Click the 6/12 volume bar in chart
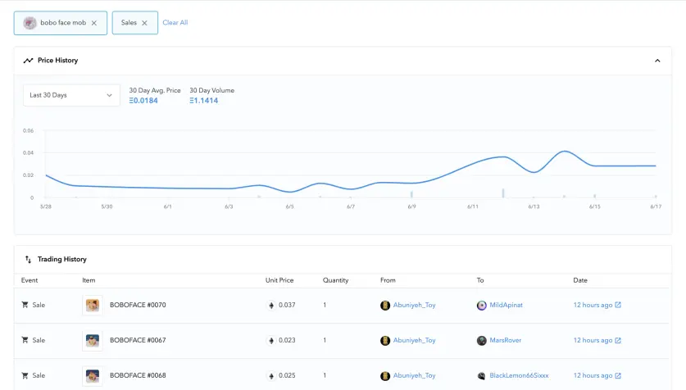 point(503,193)
